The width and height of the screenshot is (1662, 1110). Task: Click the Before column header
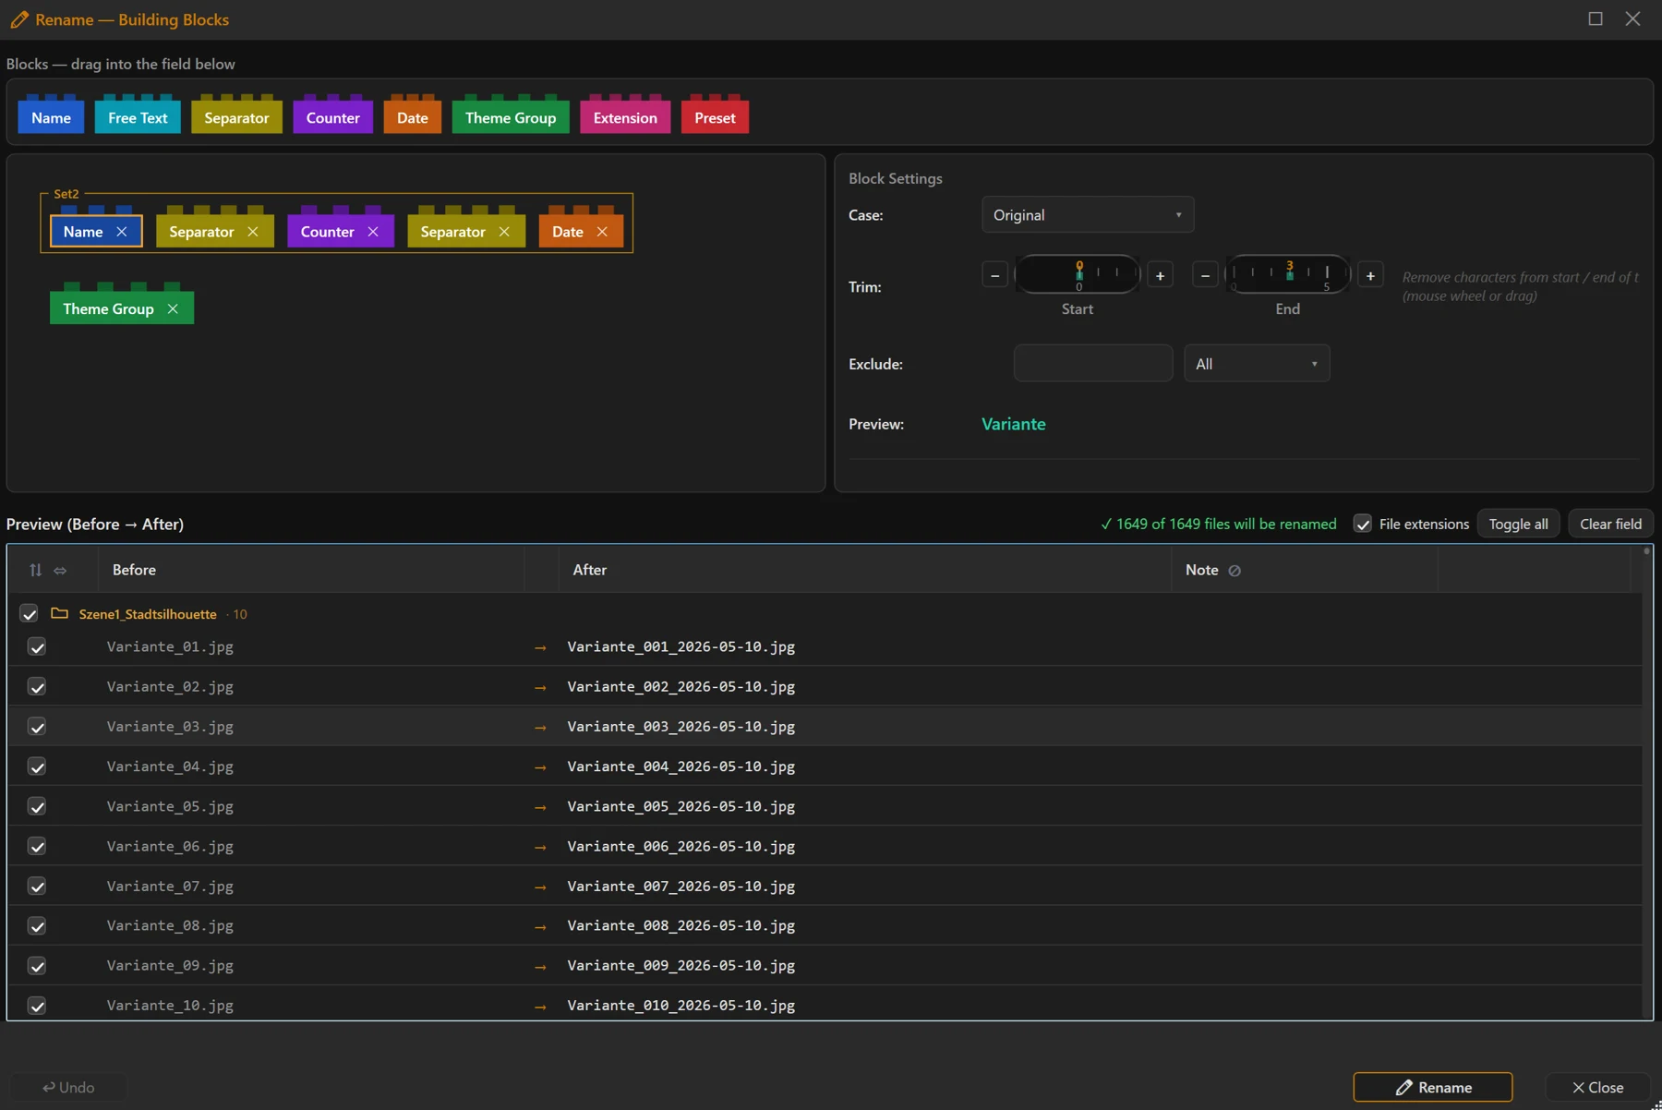(x=311, y=570)
